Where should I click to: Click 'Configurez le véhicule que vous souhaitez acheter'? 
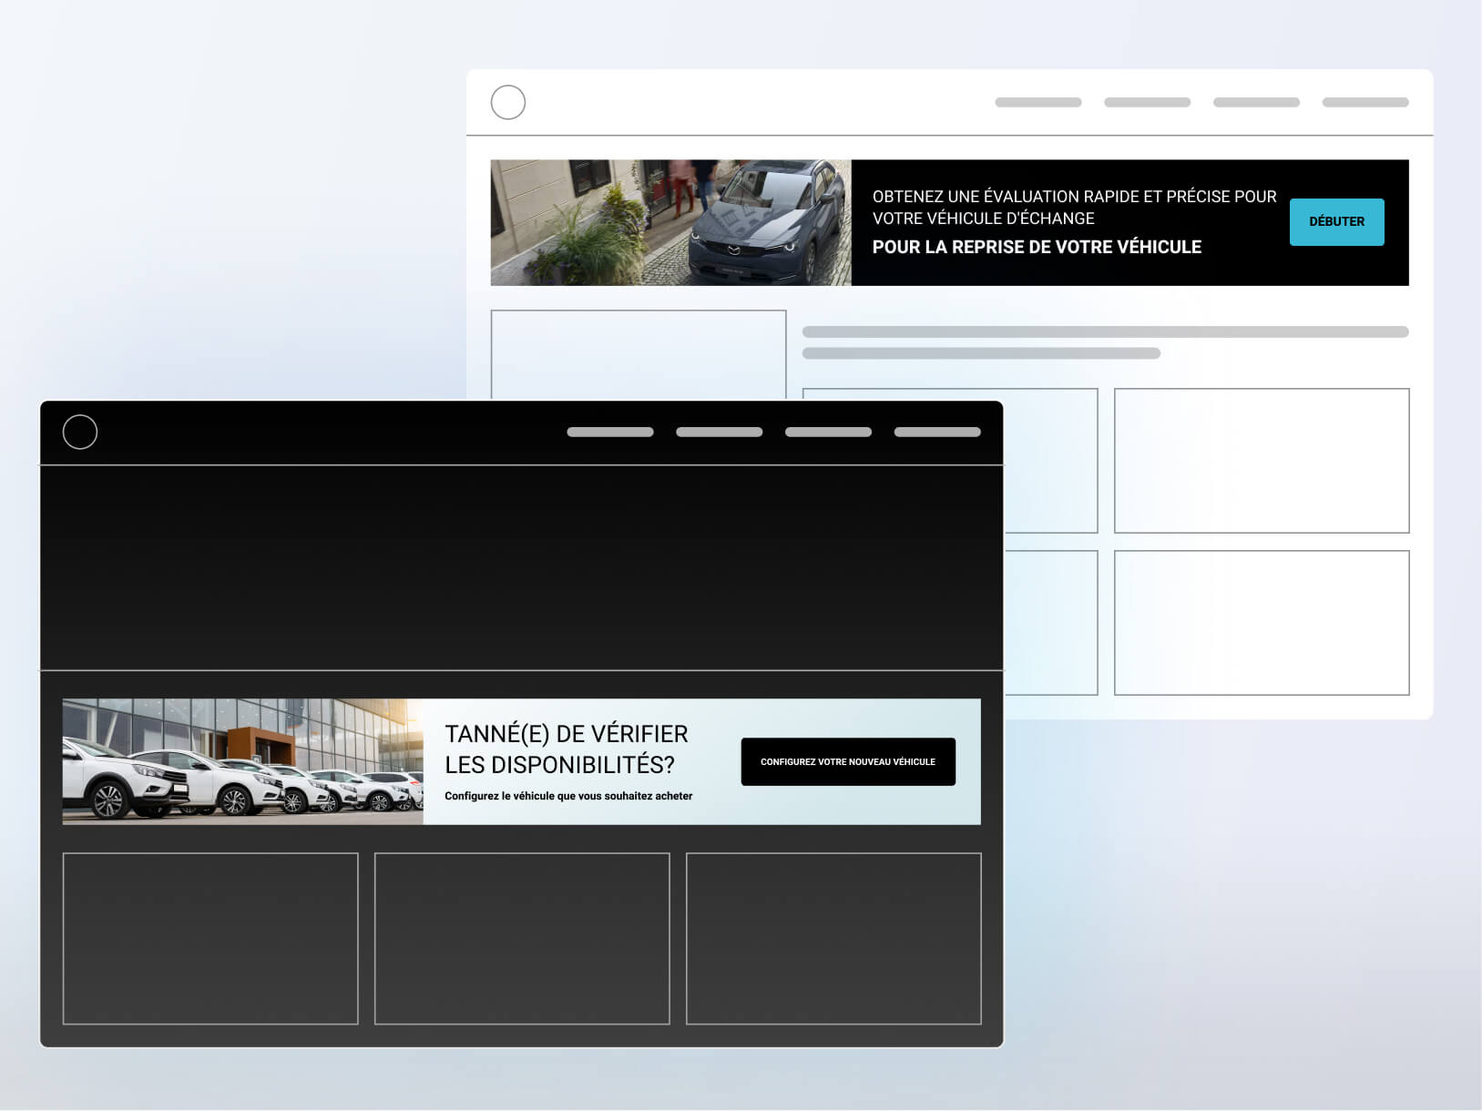click(x=568, y=796)
